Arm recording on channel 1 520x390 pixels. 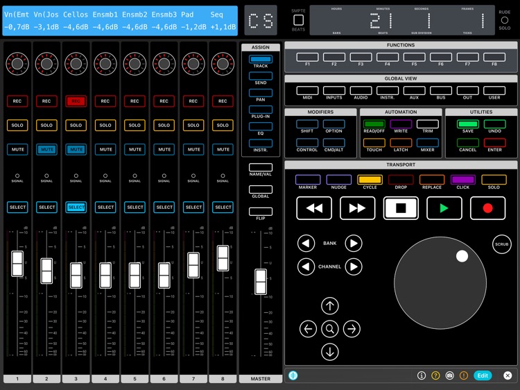coord(17,101)
